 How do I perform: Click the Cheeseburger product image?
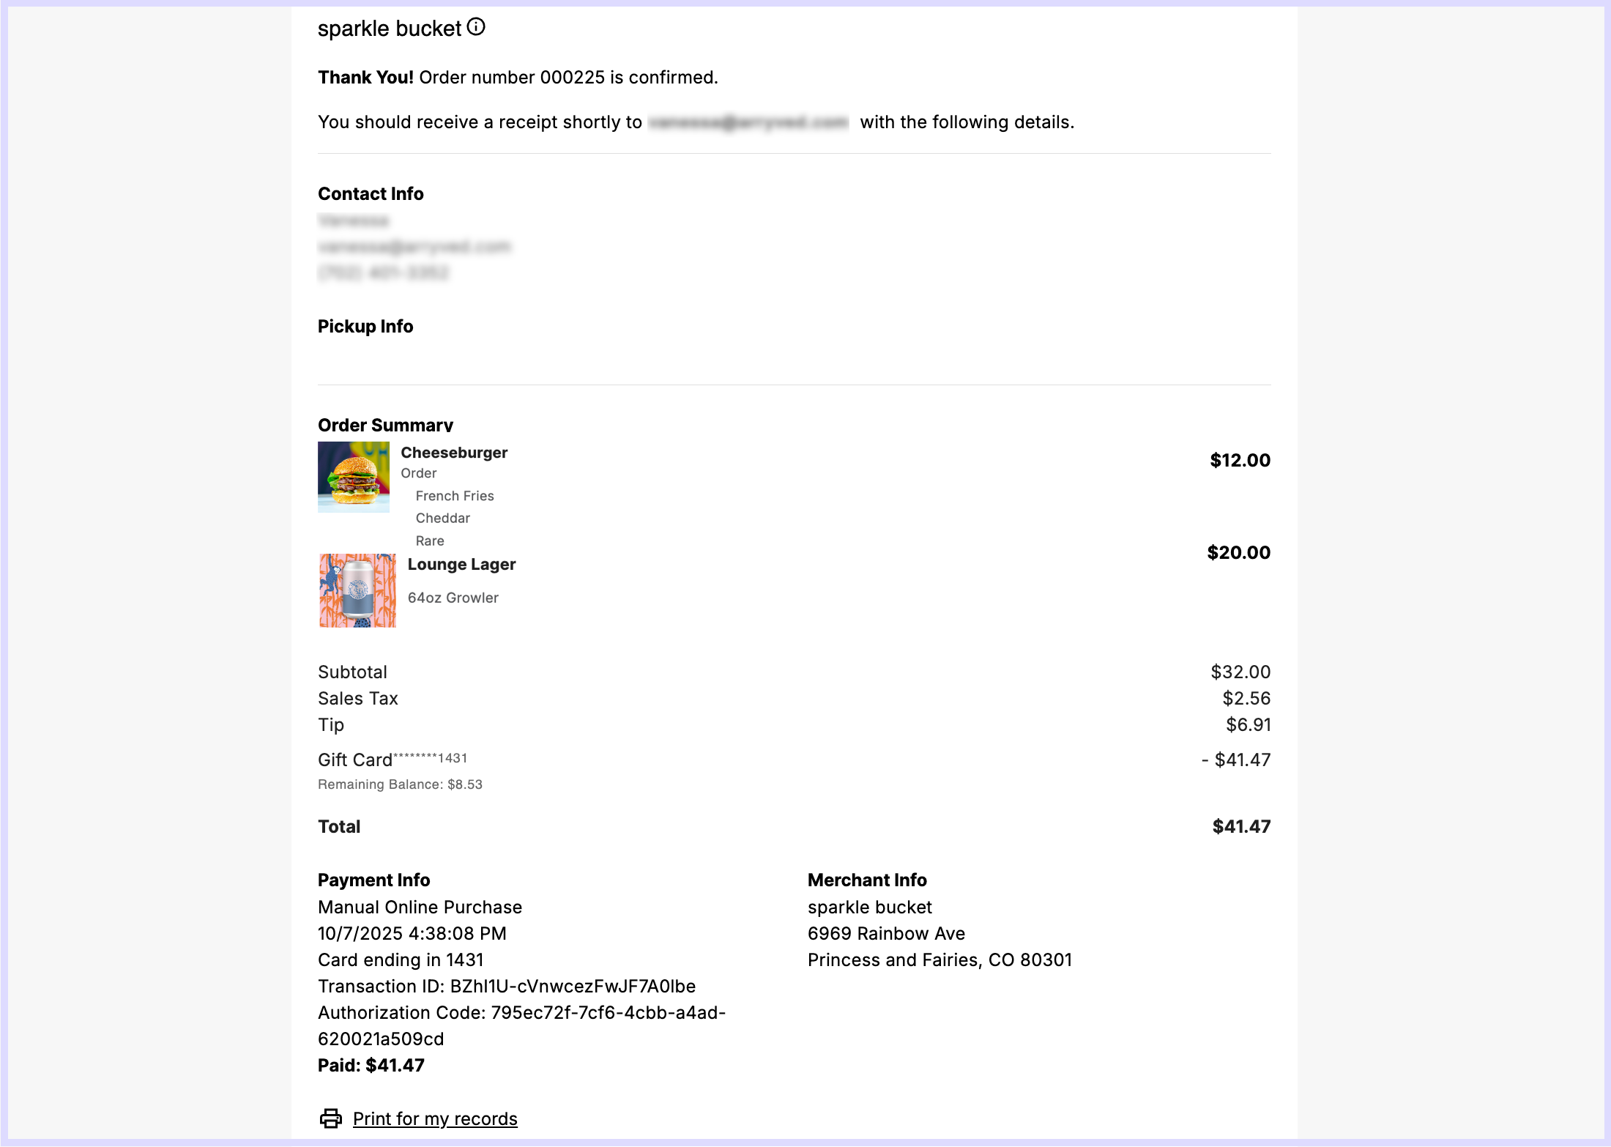click(x=354, y=477)
